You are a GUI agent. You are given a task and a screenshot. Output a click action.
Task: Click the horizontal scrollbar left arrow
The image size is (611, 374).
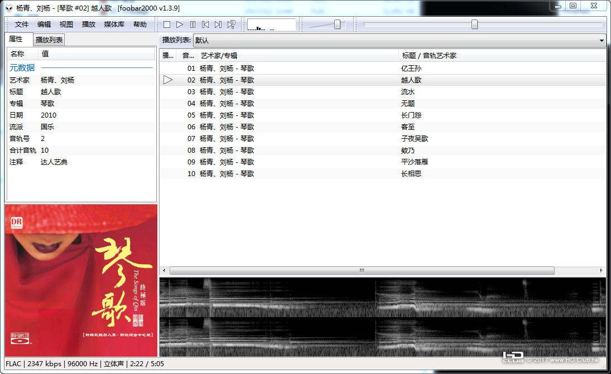[164, 270]
